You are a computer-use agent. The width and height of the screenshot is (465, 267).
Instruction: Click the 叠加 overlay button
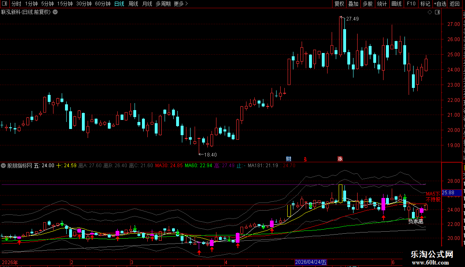[x=353, y=4]
